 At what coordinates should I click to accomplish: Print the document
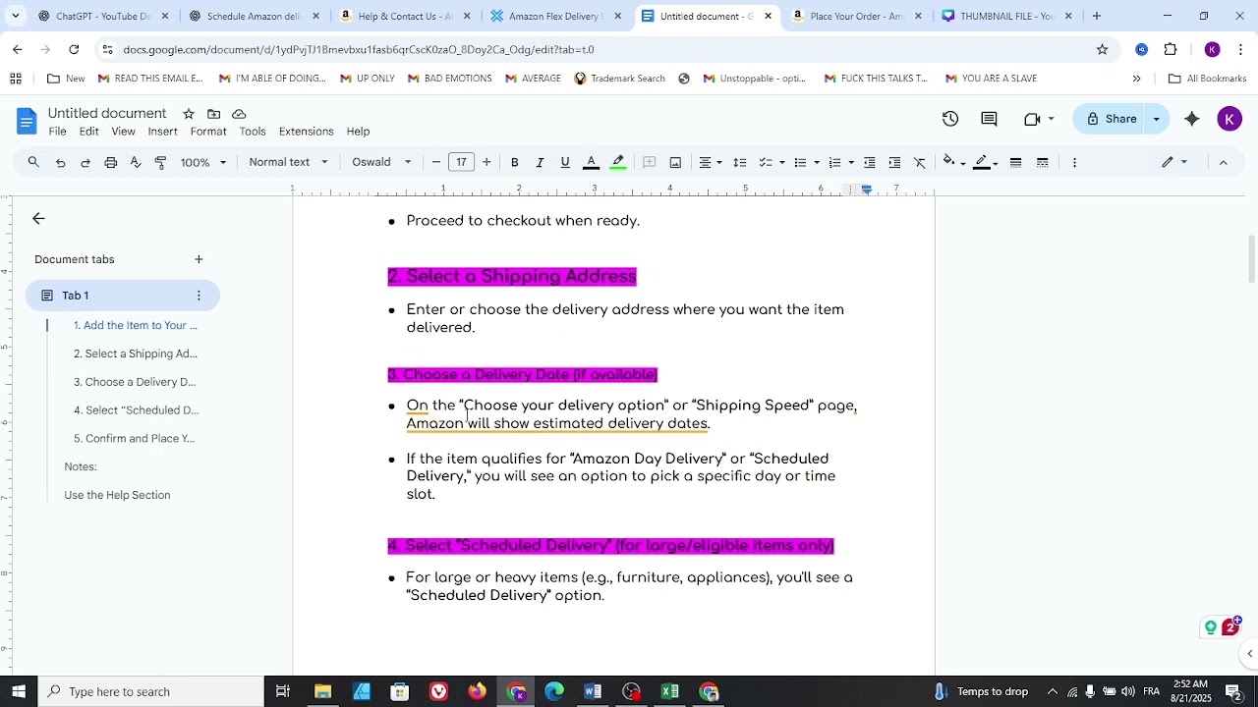(x=111, y=162)
